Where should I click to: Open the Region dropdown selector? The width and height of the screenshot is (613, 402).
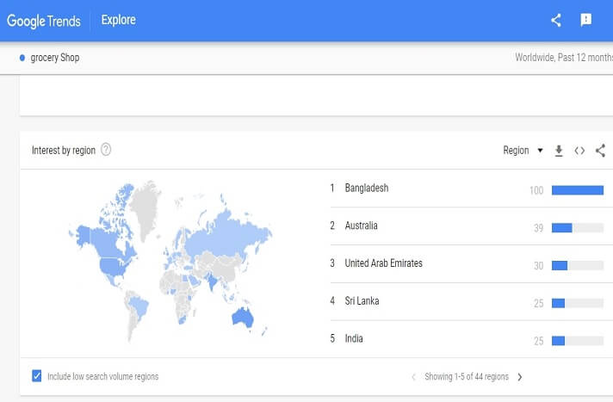523,151
